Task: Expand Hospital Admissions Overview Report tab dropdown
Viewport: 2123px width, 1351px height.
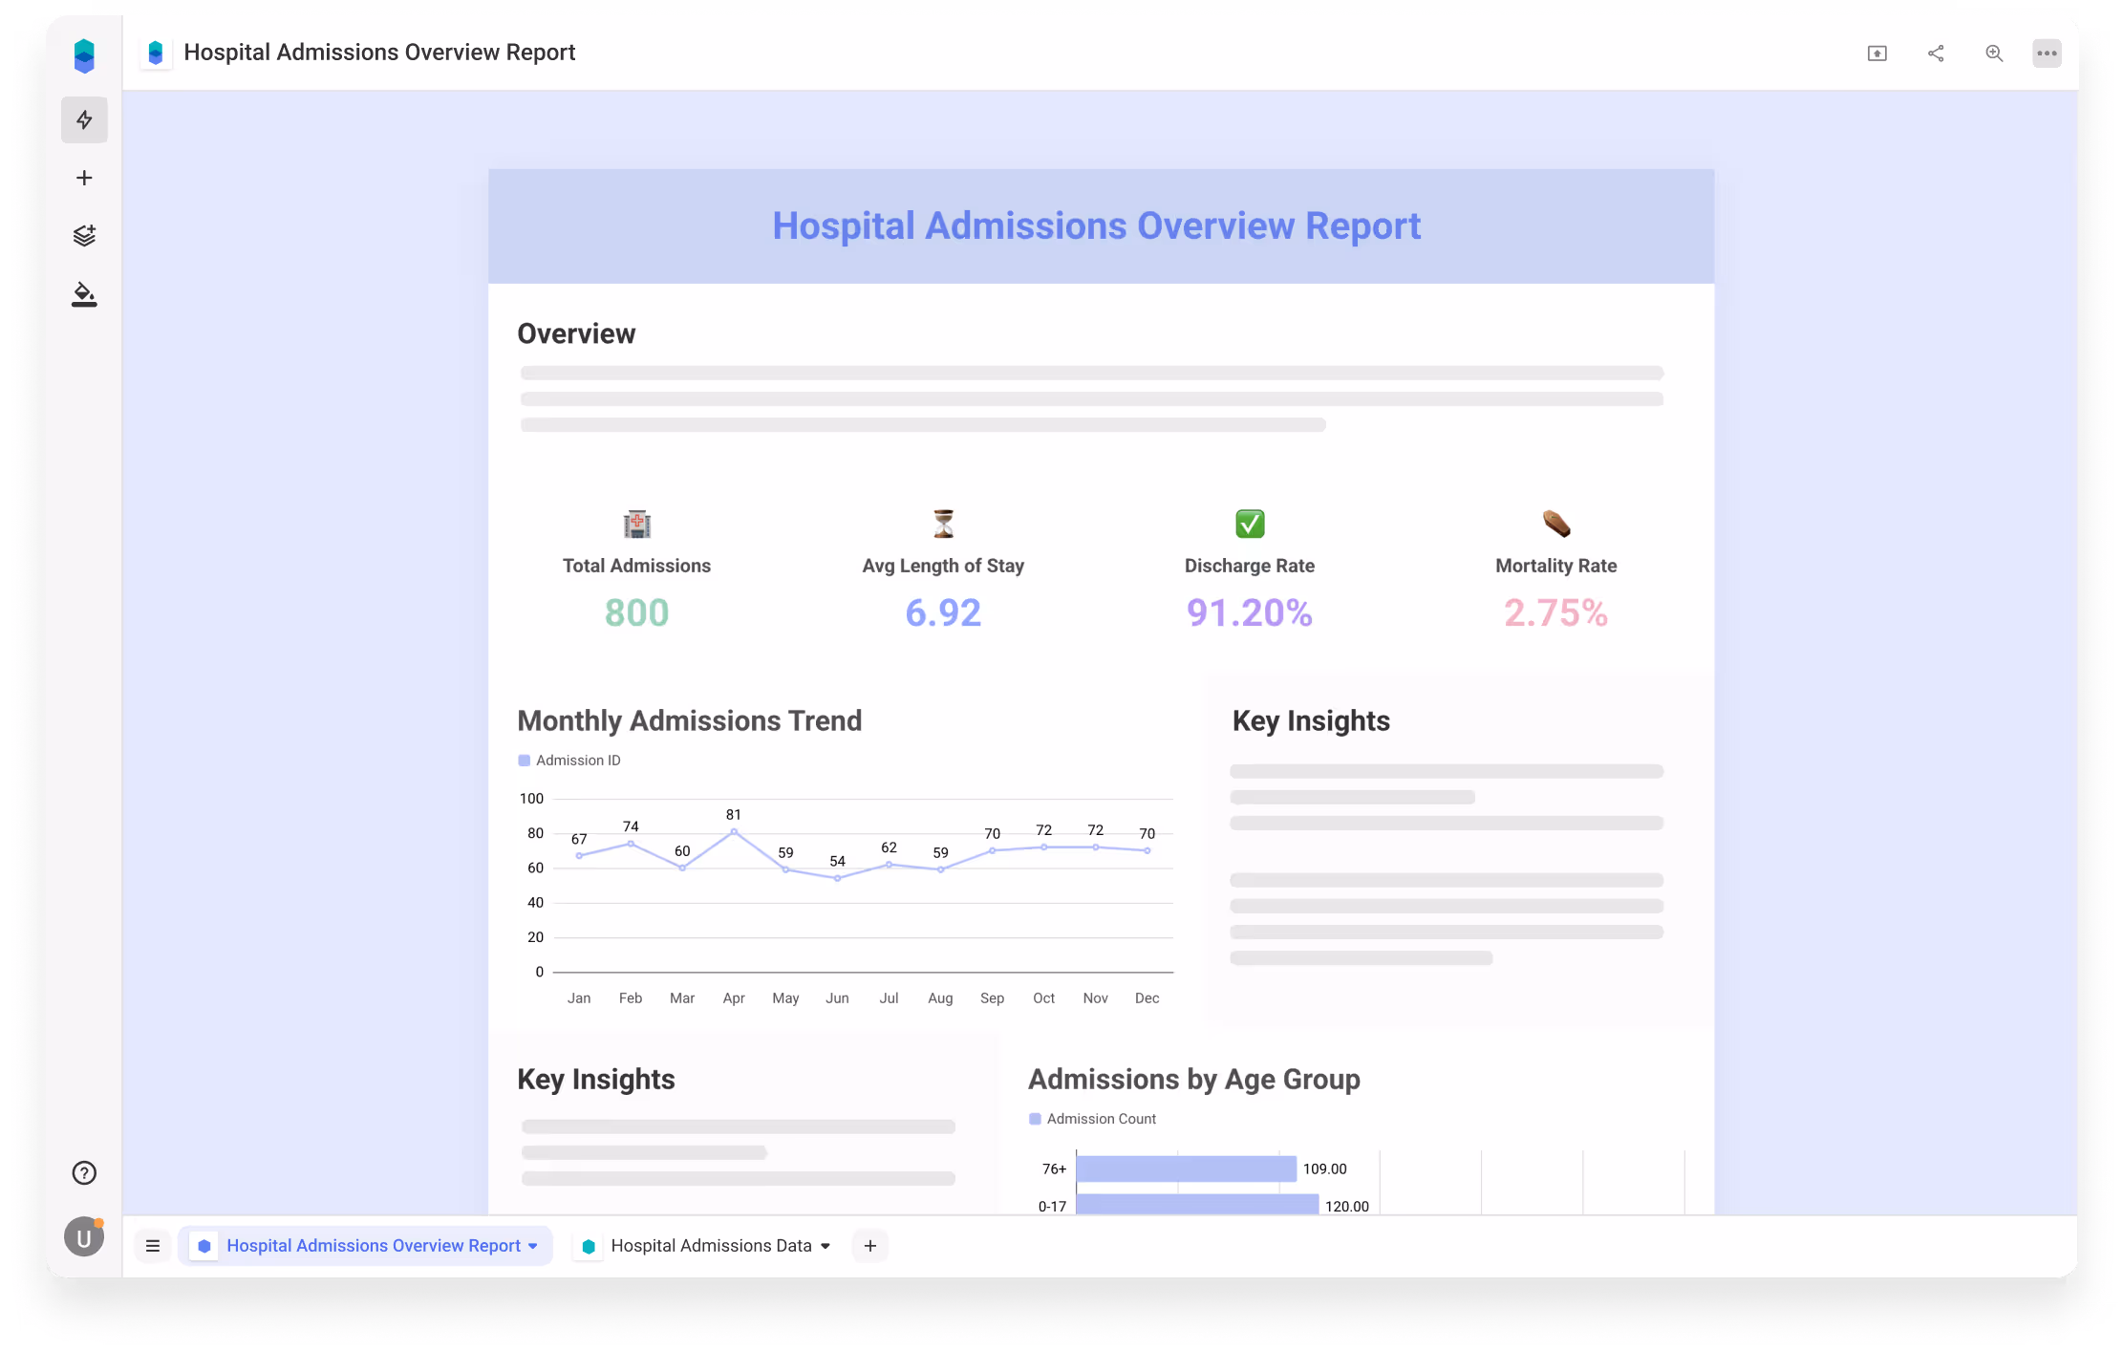Action: pyautogui.click(x=533, y=1246)
